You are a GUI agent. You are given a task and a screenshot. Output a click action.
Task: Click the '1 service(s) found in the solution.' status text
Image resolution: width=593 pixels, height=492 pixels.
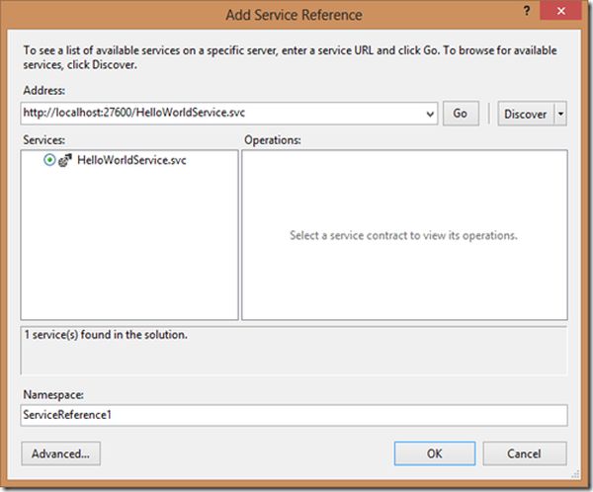[x=106, y=335]
